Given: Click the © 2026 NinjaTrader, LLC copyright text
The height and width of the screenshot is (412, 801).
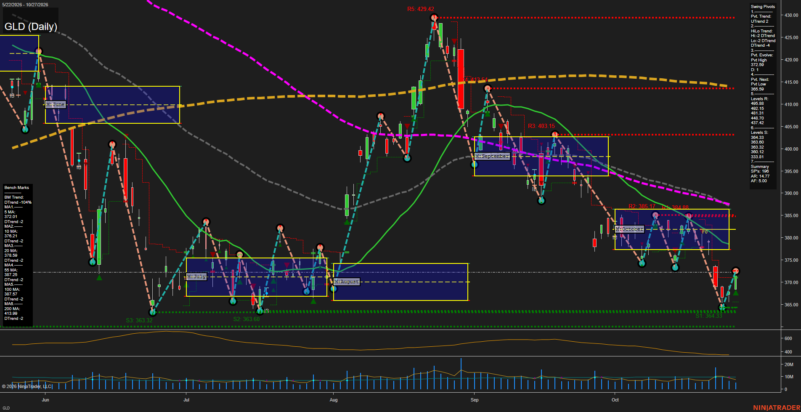Looking at the screenshot, I should click(x=27, y=386).
